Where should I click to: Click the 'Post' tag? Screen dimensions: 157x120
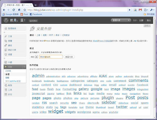point(130,97)
